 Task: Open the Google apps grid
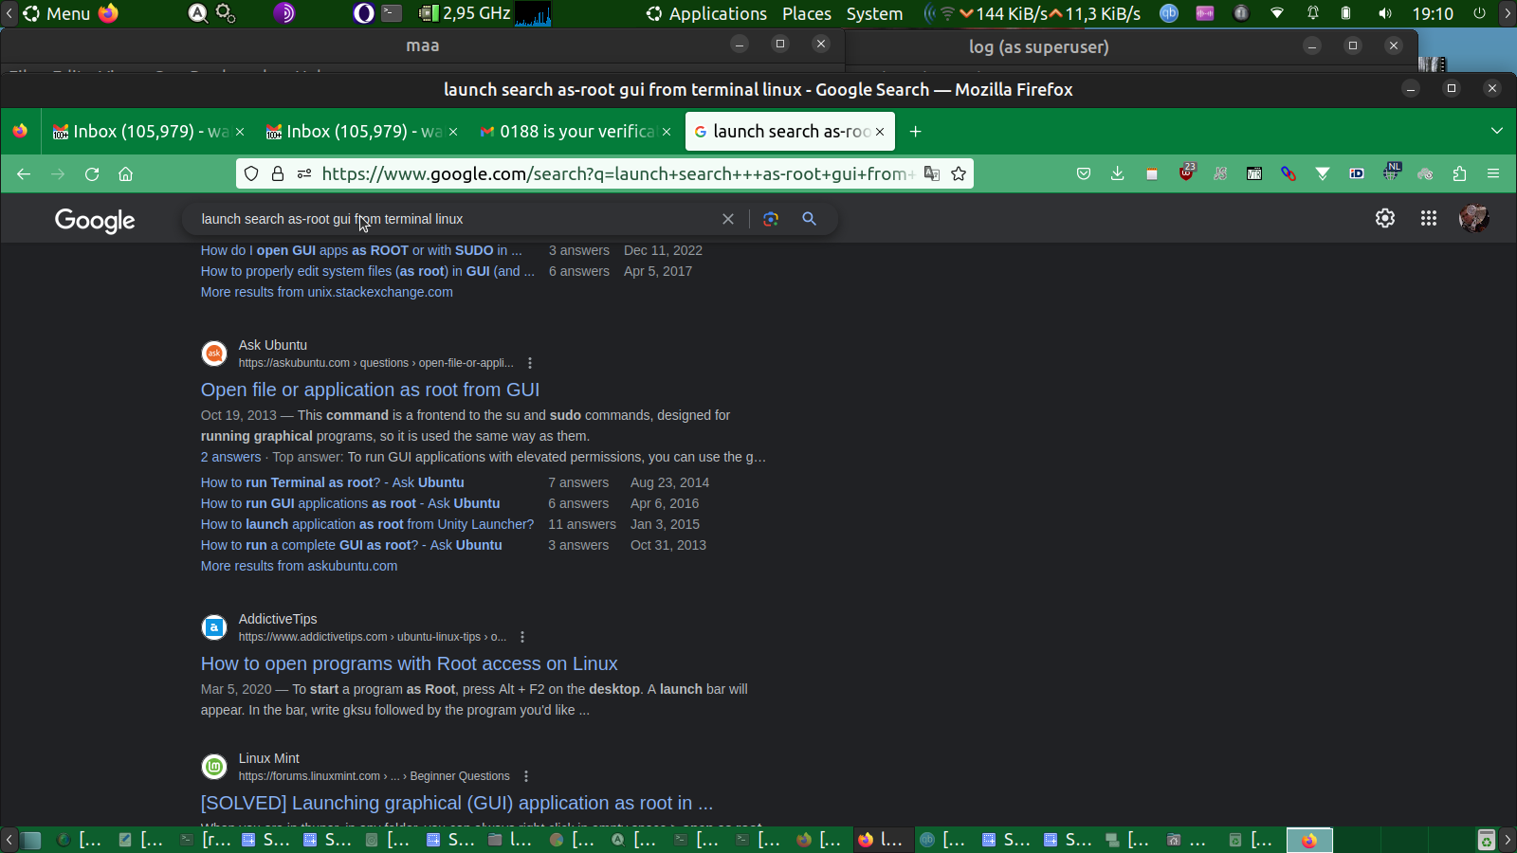point(1429,219)
